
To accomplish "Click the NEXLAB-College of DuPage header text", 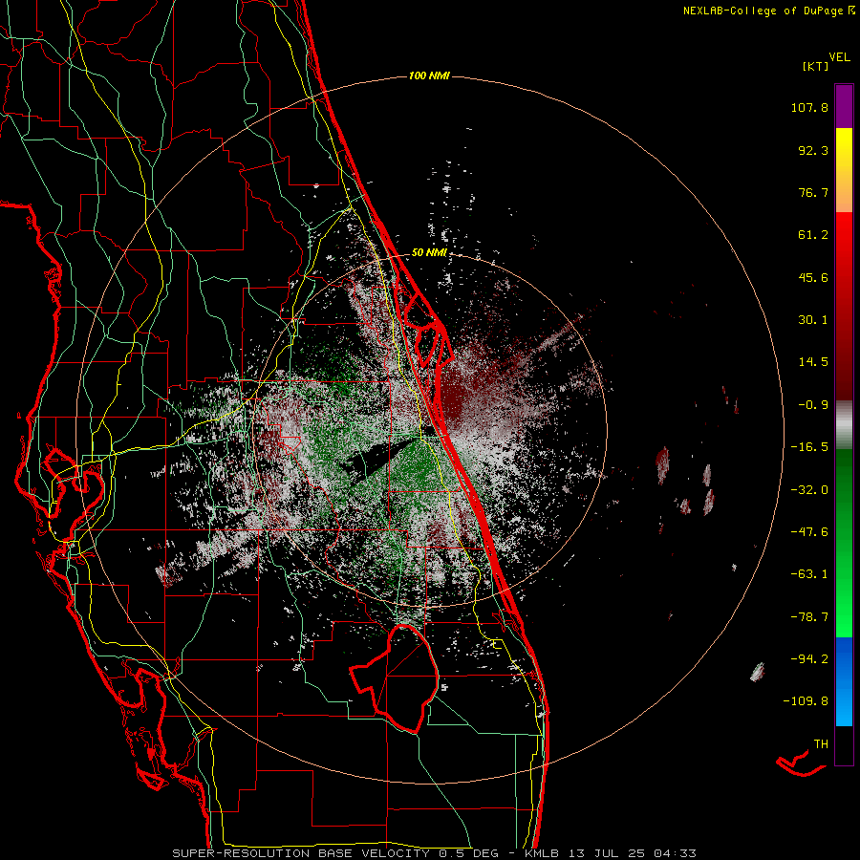I will coord(763,11).
